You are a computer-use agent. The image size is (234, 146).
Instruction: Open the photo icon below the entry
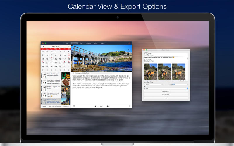pos(74,106)
